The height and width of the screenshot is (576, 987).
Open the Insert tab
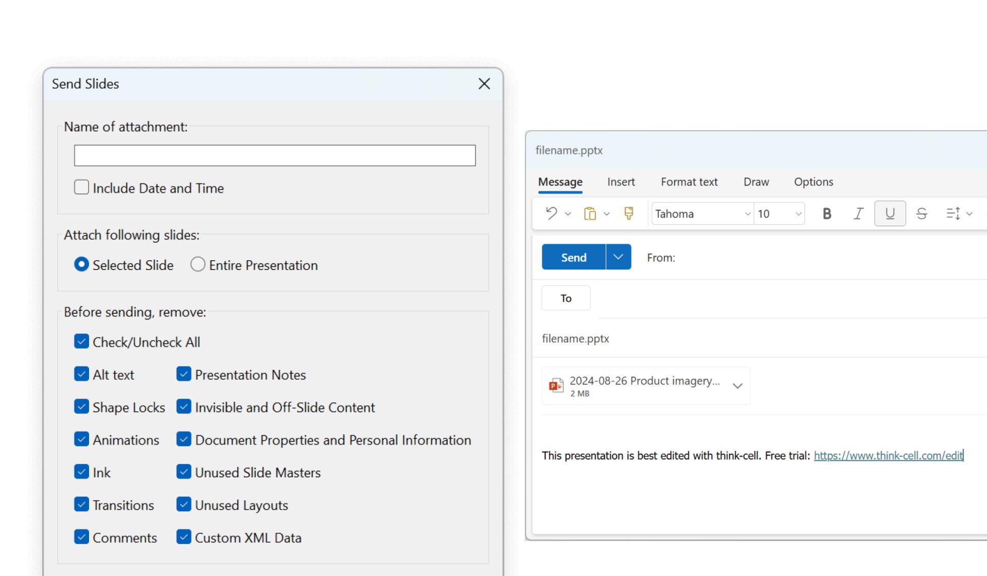[621, 182]
